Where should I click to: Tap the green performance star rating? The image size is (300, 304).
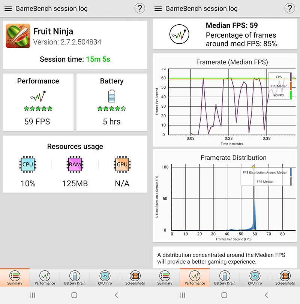[38, 108]
